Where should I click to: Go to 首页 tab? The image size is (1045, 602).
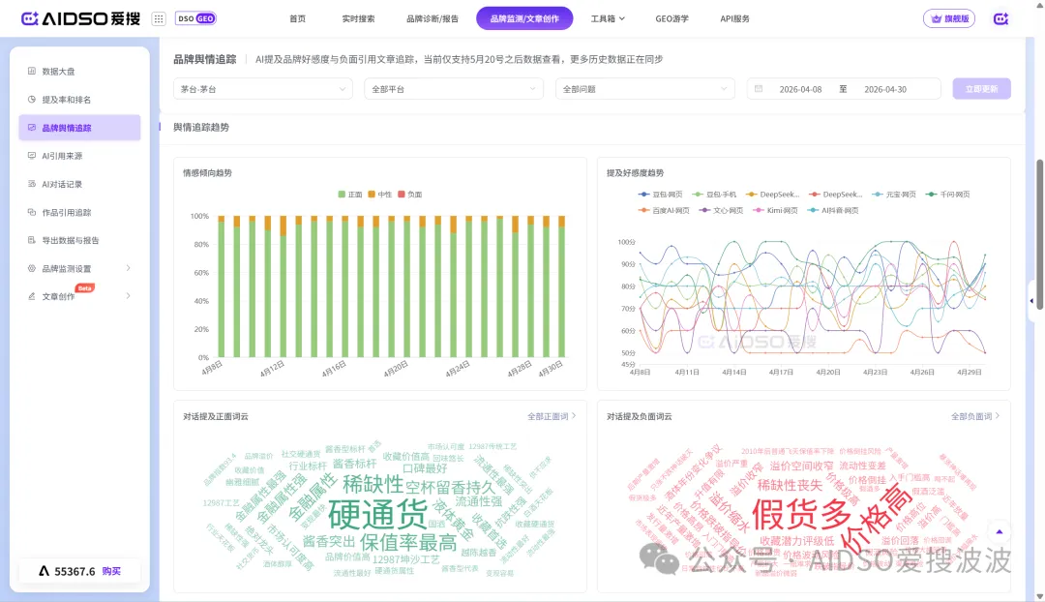pos(297,18)
